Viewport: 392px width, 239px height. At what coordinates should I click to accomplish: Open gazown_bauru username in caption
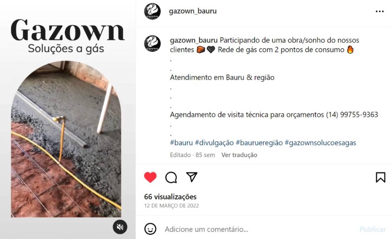pos(194,40)
